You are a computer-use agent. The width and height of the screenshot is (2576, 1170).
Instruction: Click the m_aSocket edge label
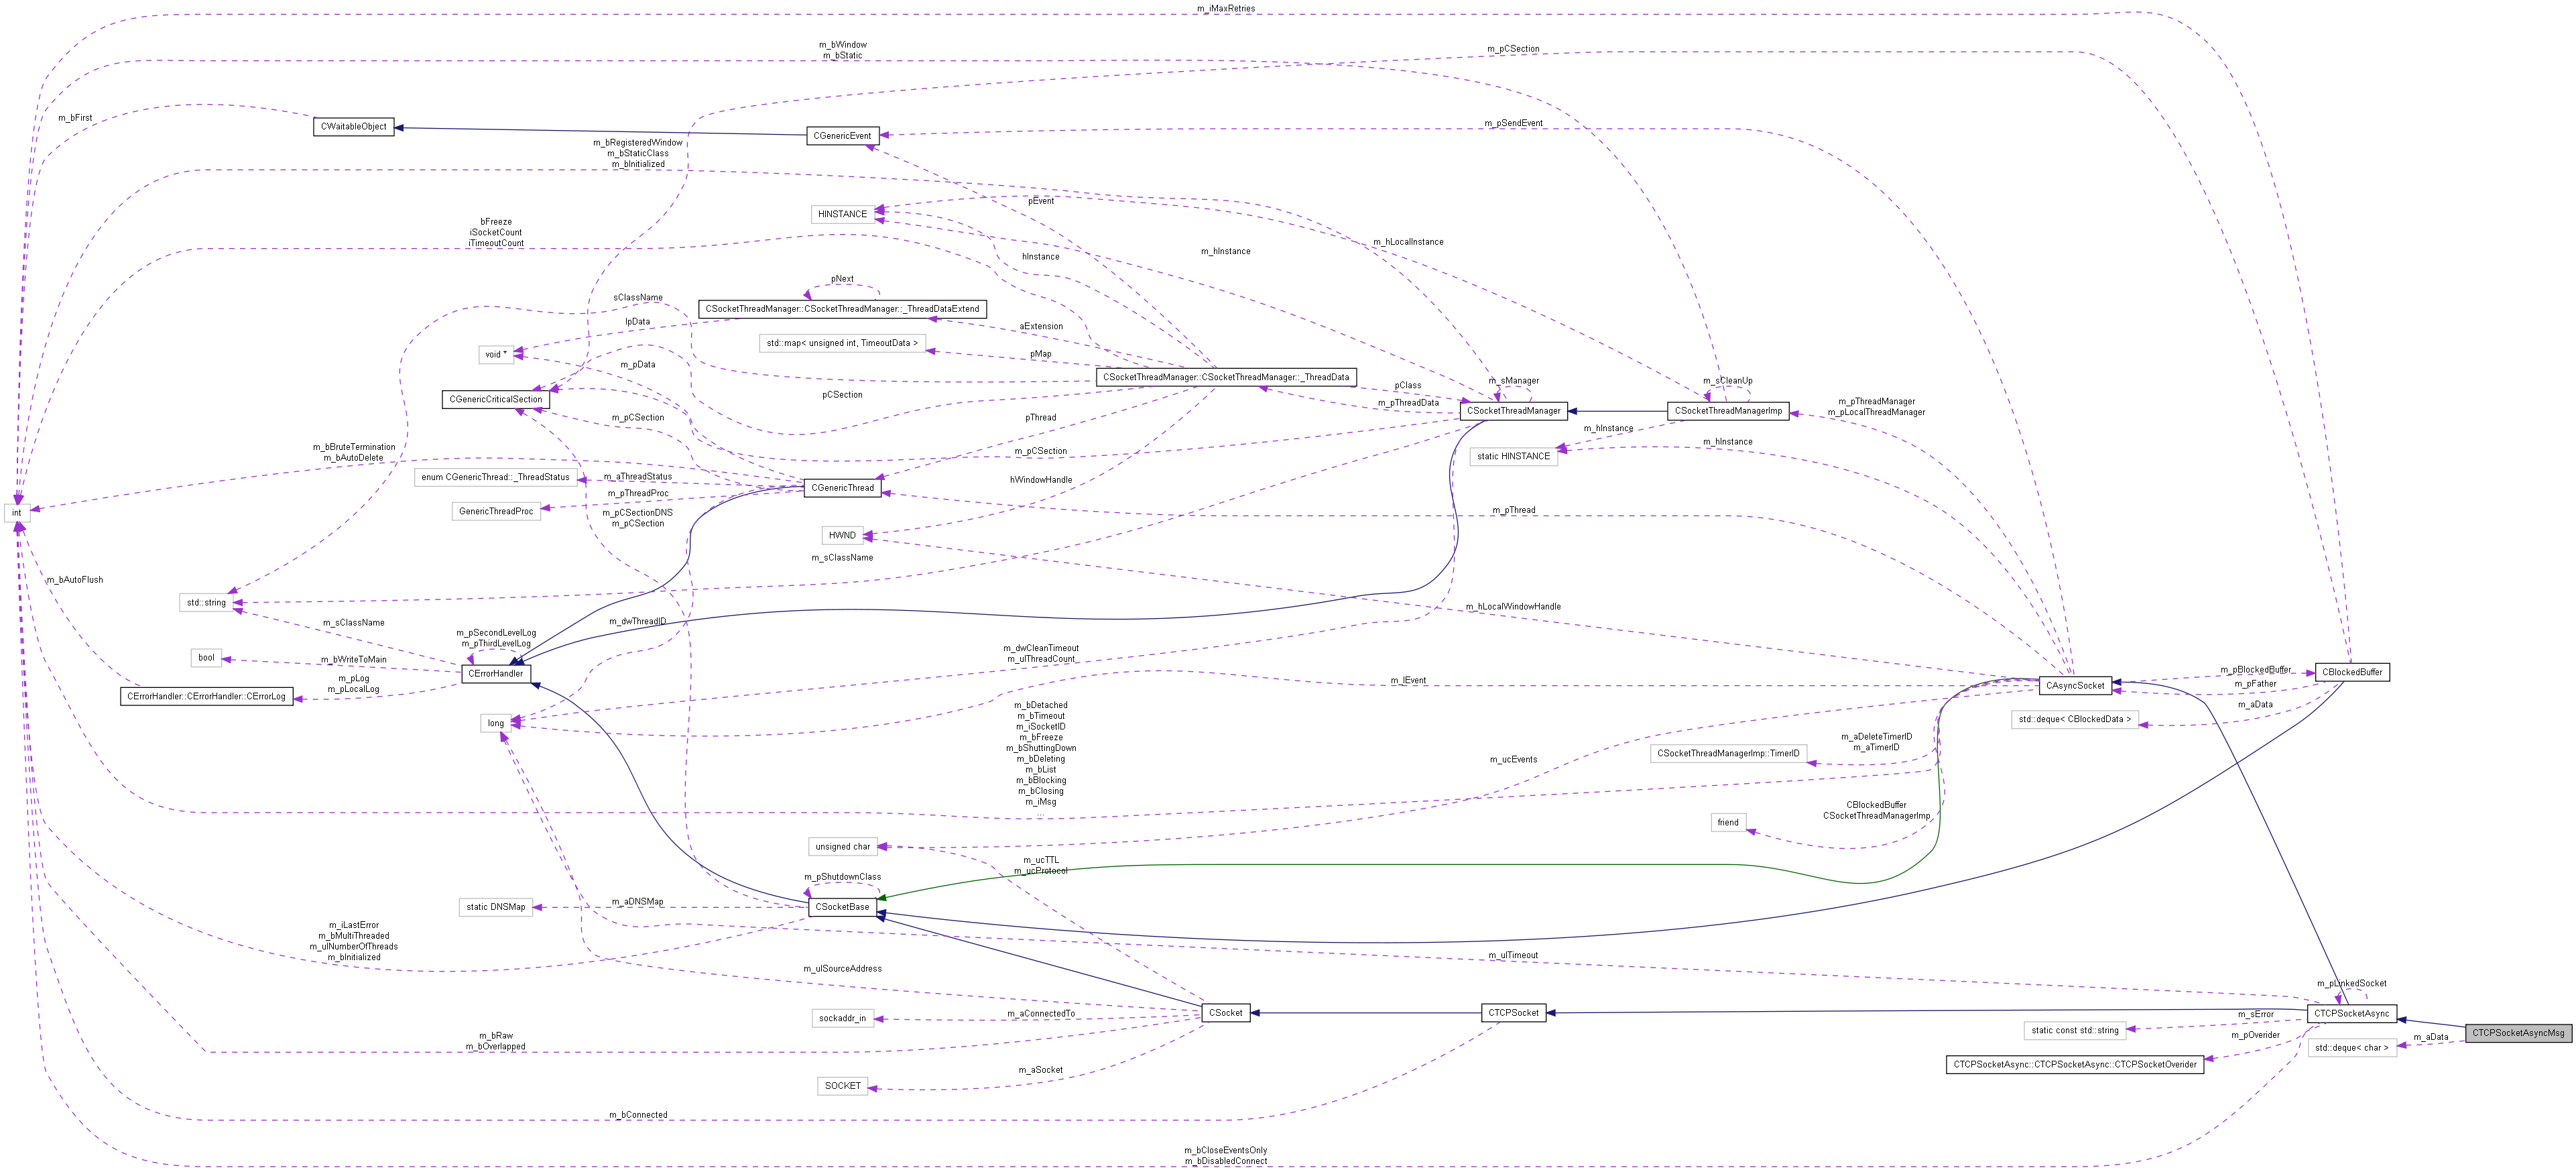1041,1070
